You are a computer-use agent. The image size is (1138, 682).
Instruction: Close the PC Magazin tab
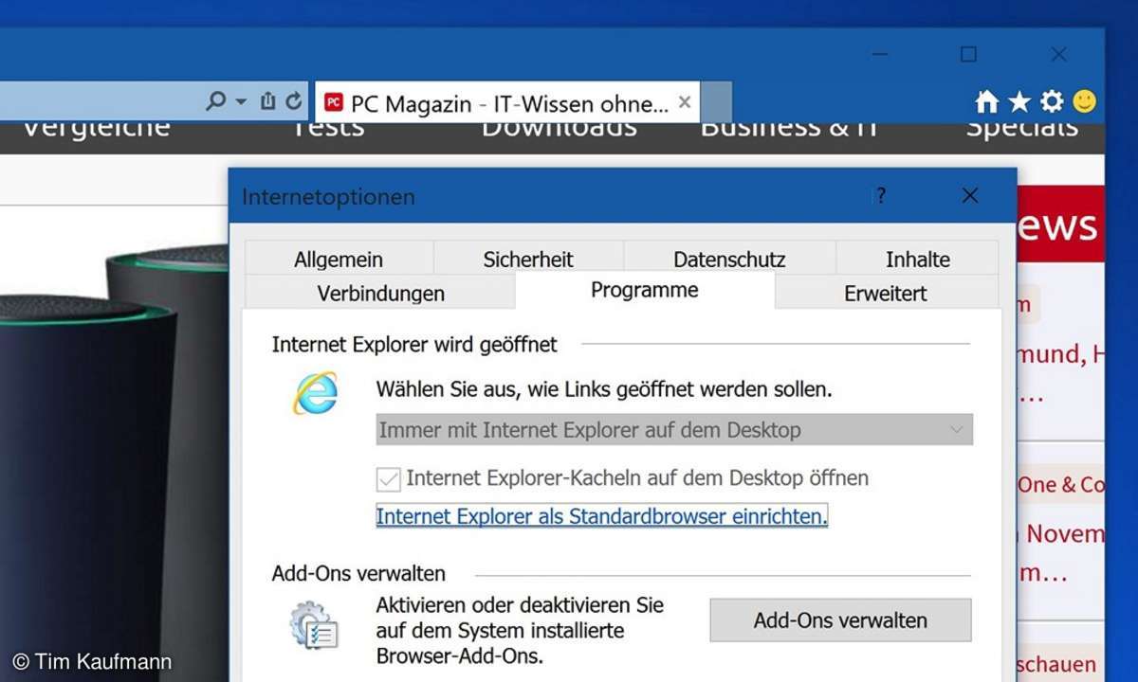pyautogui.click(x=685, y=101)
